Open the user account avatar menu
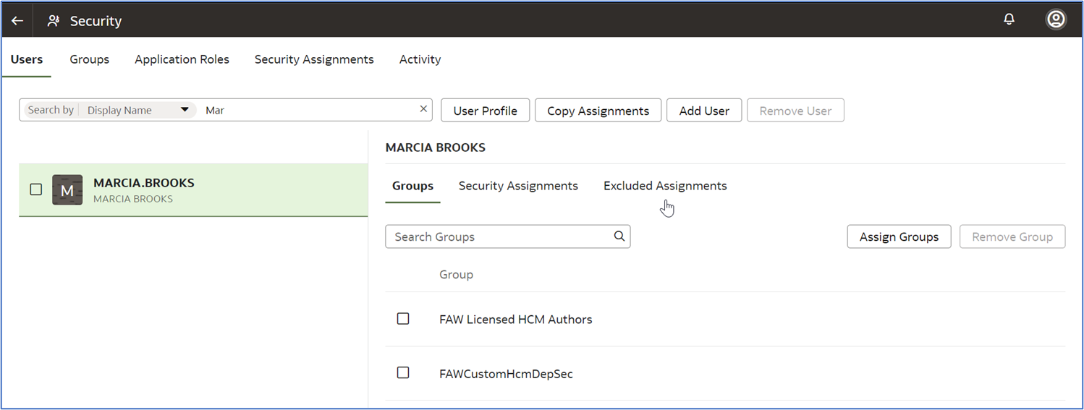The height and width of the screenshot is (410, 1084). coord(1056,20)
